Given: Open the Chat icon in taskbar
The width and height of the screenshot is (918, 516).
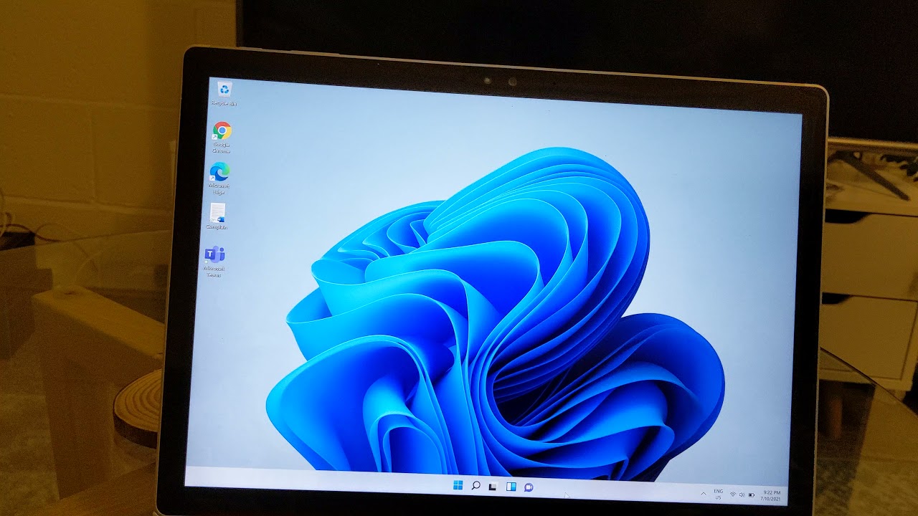Looking at the screenshot, I should point(529,487).
